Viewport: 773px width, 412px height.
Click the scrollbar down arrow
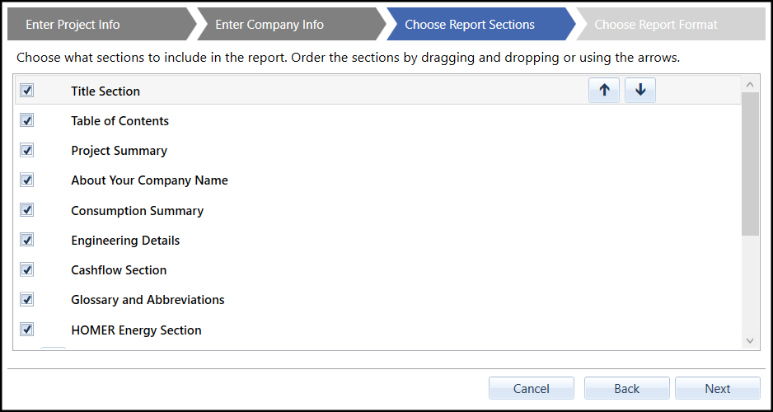pos(749,341)
